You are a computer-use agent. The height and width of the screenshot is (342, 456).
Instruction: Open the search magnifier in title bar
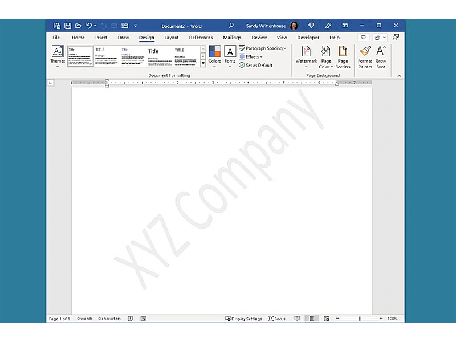(x=231, y=26)
